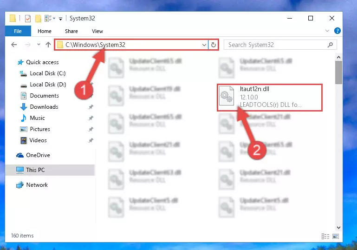Go back with the Back arrow
357x250 pixels.
[x=14, y=45]
